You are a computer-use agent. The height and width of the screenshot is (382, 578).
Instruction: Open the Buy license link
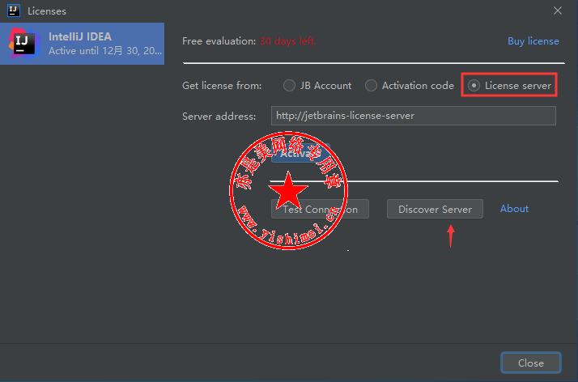click(x=533, y=41)
